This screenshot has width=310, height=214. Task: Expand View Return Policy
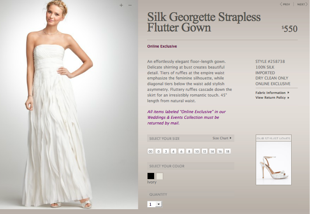[x=272, y=98]
